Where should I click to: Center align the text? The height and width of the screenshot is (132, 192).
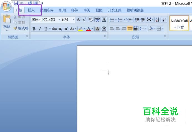tap(118, 28)
